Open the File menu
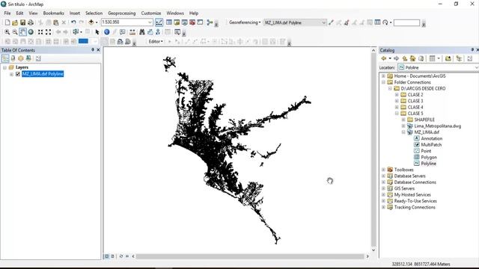The height and width of the screenshot is (269, 479). coord(7,13)
